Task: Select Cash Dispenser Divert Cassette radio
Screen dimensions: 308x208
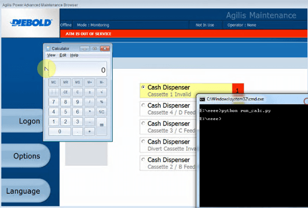Action: [143, 141]
